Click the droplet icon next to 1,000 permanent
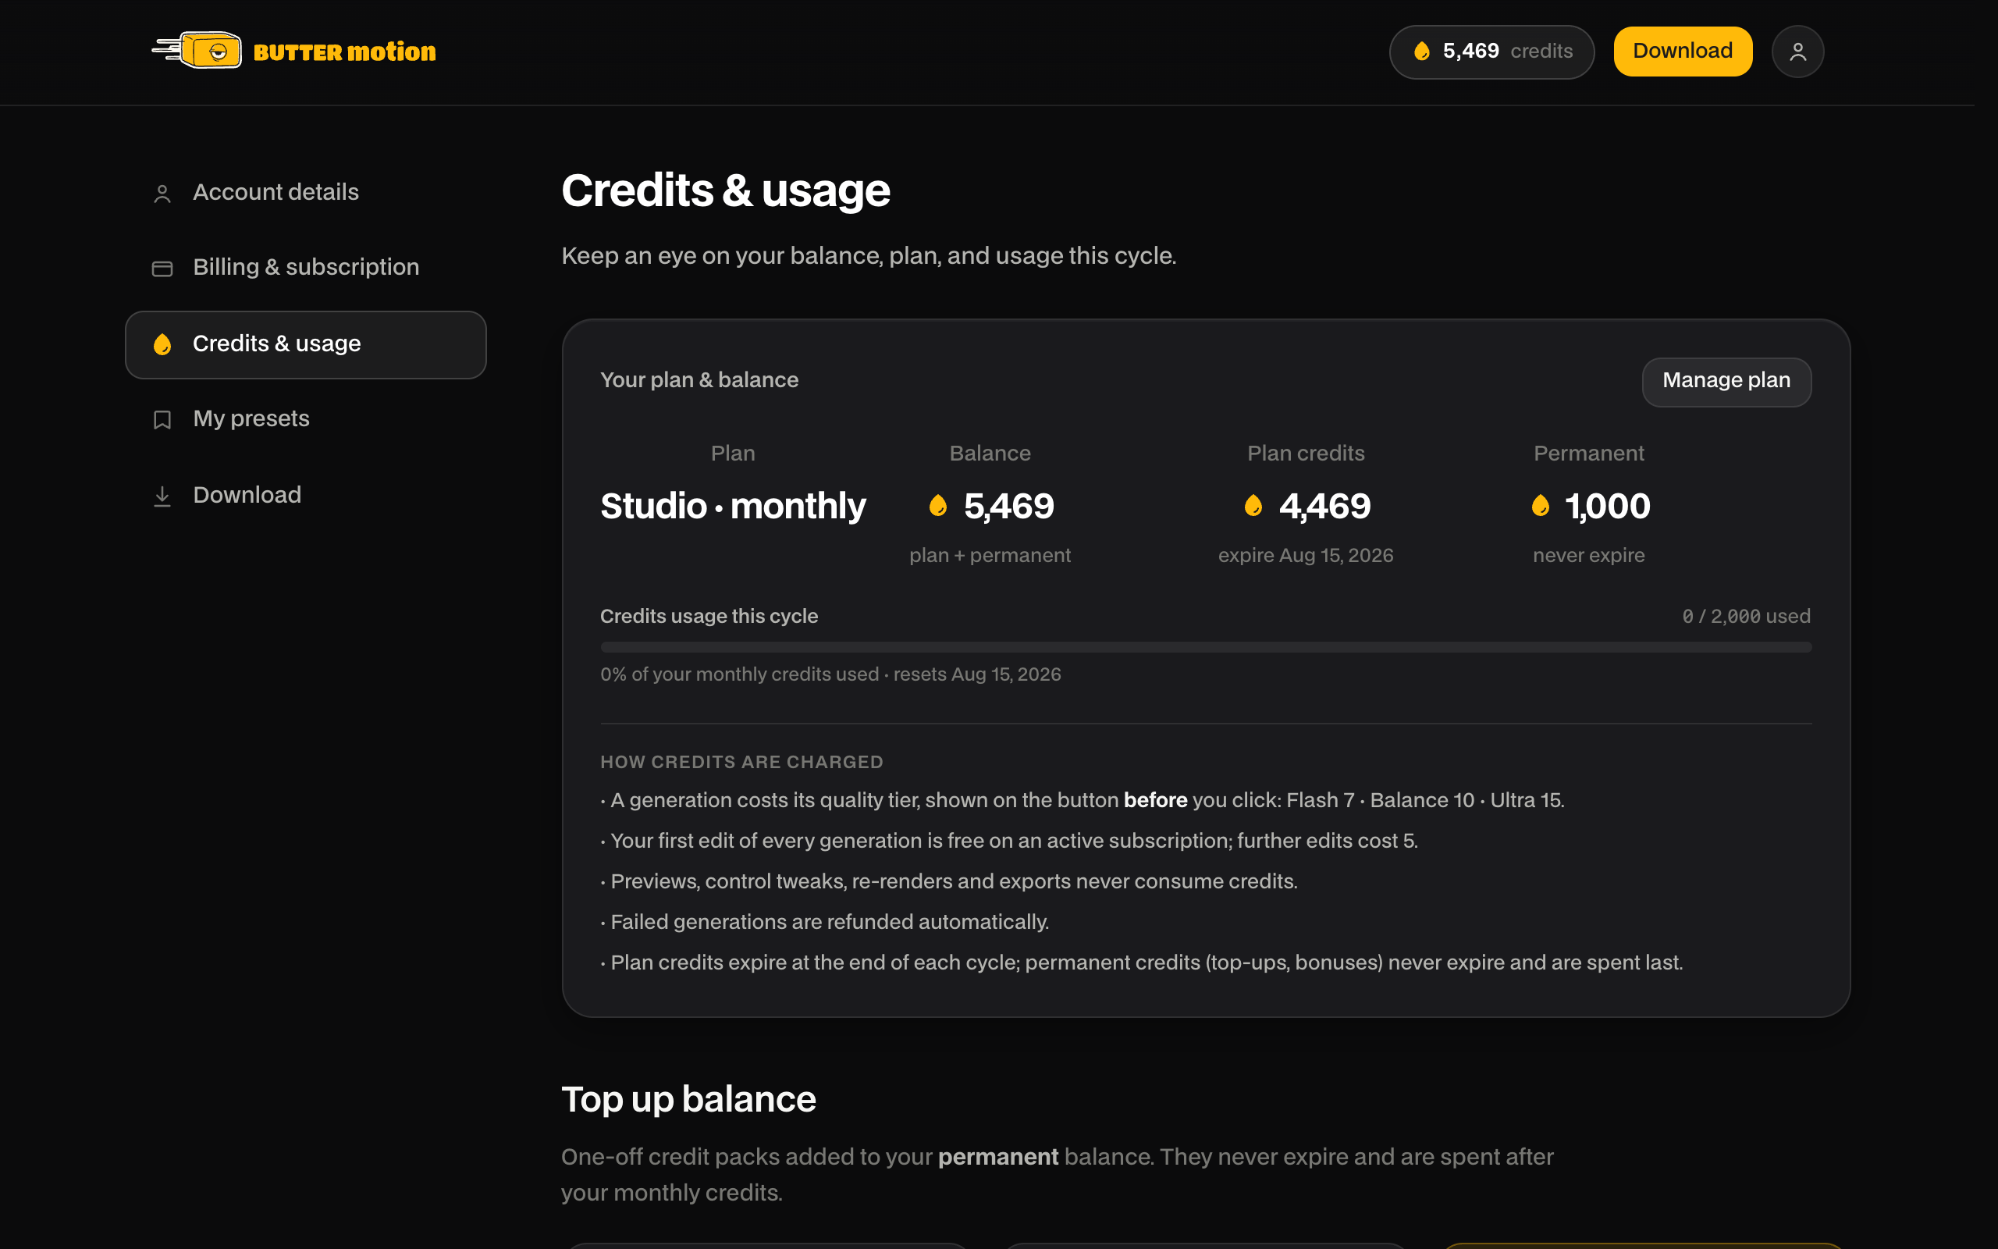The width and height of the screenshot is (1998, 1249). 1541,506
